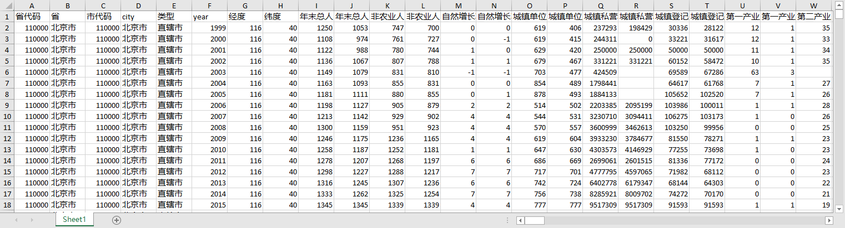
Task: Click the cell with value 63
Action: 742,72
